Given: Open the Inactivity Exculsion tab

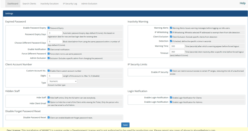Looking at the screenshot, I should click(x=49, y=4).
